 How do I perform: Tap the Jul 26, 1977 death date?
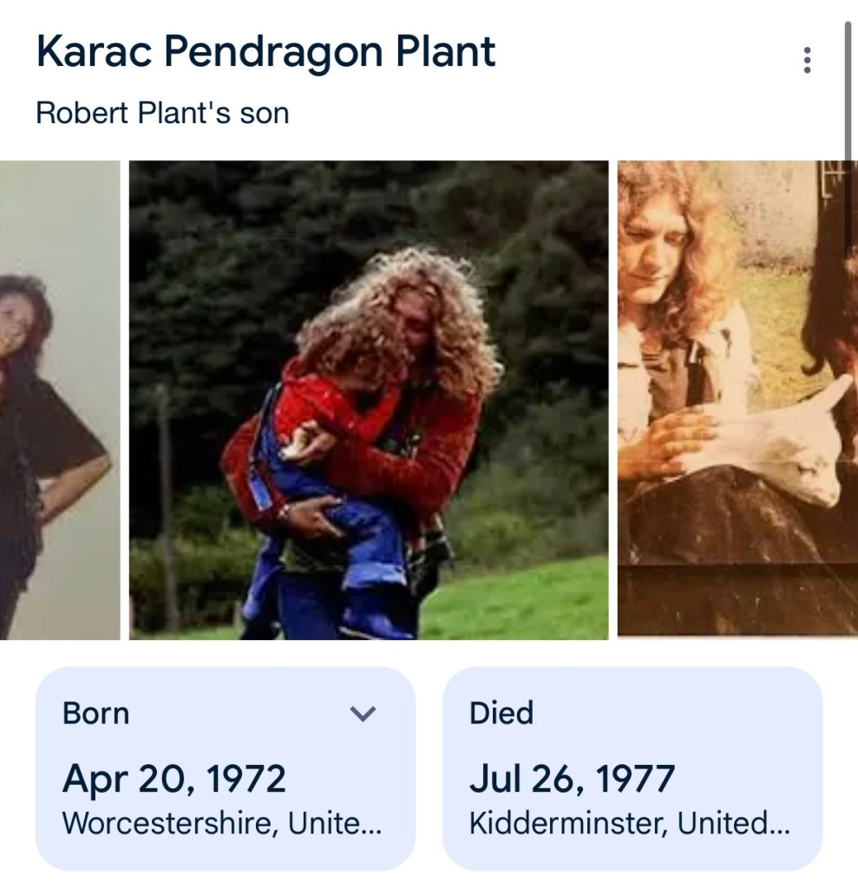pos(572,778)
